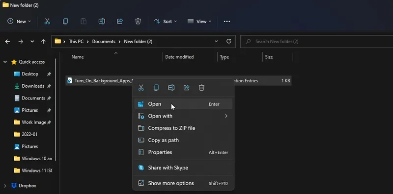Image resolution: width=393 pixels, height=194 pixels.
Task: Select Show more options
Action: [x=183, y=183]
